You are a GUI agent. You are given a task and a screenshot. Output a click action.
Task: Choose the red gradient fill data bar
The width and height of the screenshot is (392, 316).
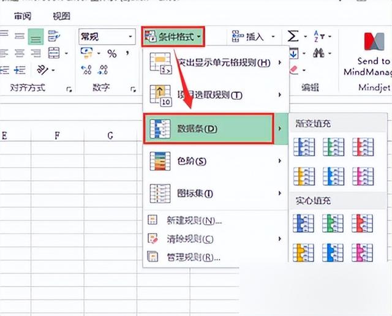(363, 147)
